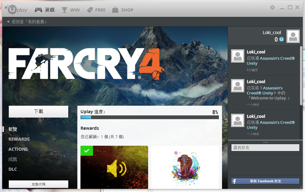Click the game controller icon
The image size is (305, 192).
pyautogui.click(x=38, y=10)
